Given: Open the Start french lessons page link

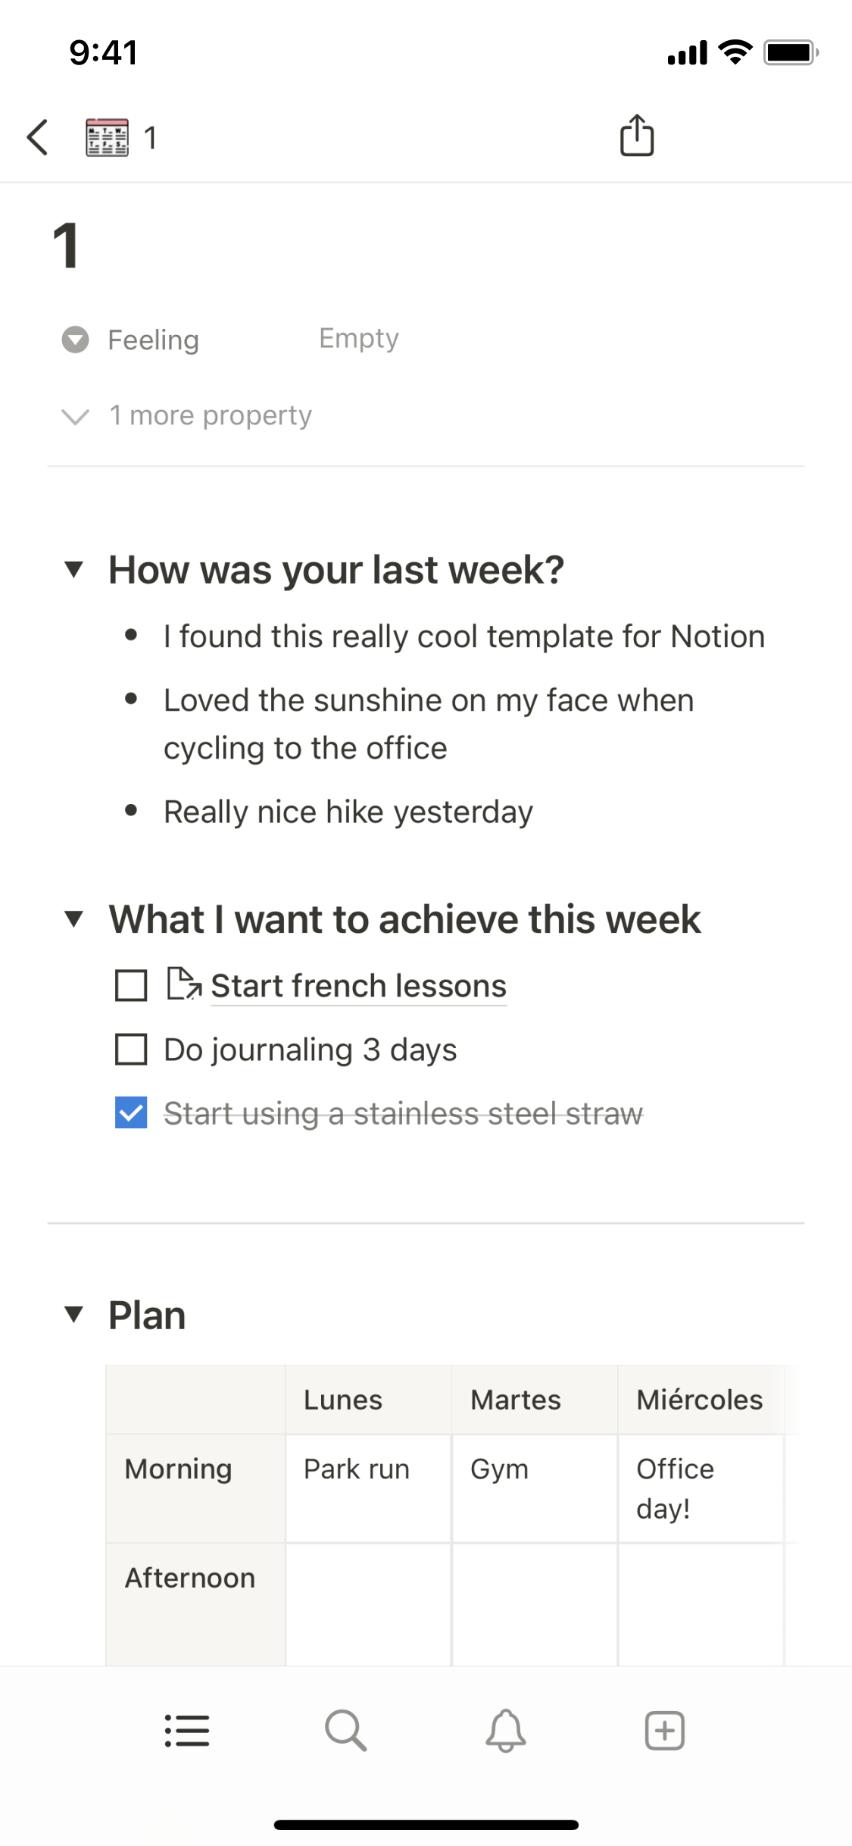Looking at the screenshot, I should 358,986.
